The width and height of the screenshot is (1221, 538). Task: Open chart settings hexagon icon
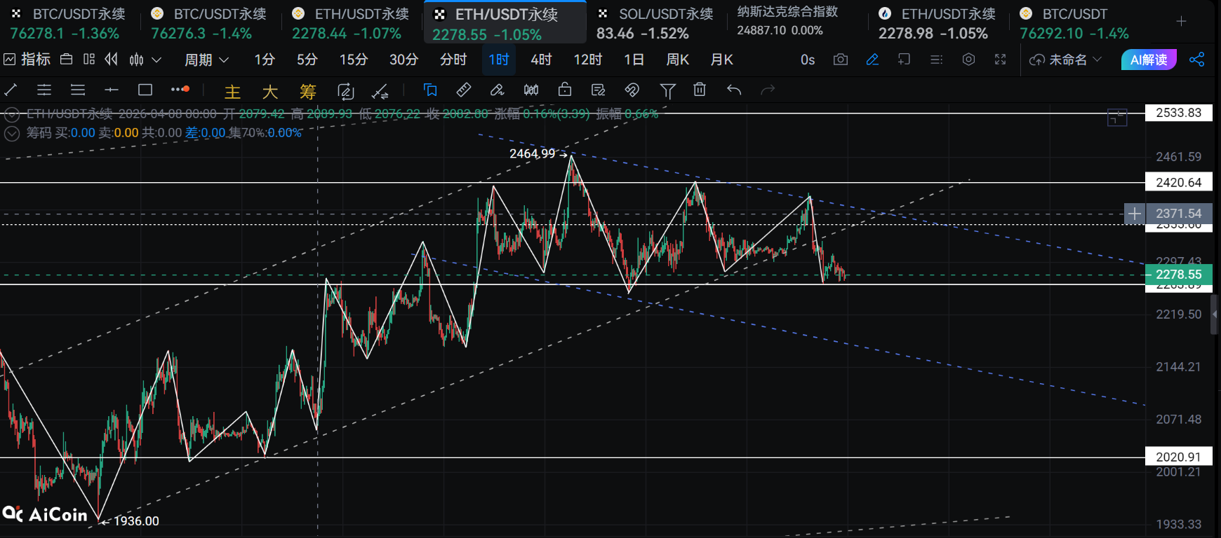968,60
